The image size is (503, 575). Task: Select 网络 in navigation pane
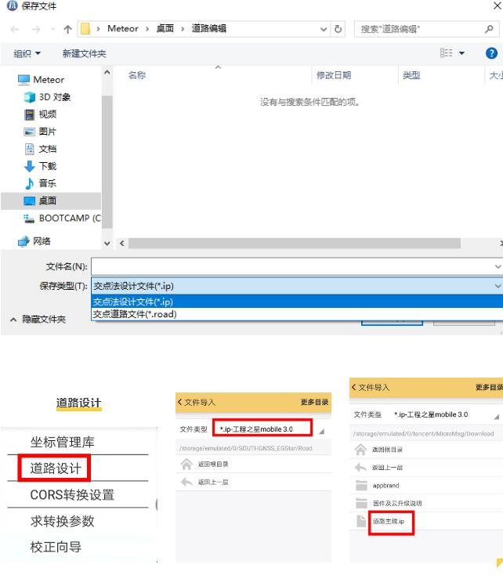tap(34, 241)
